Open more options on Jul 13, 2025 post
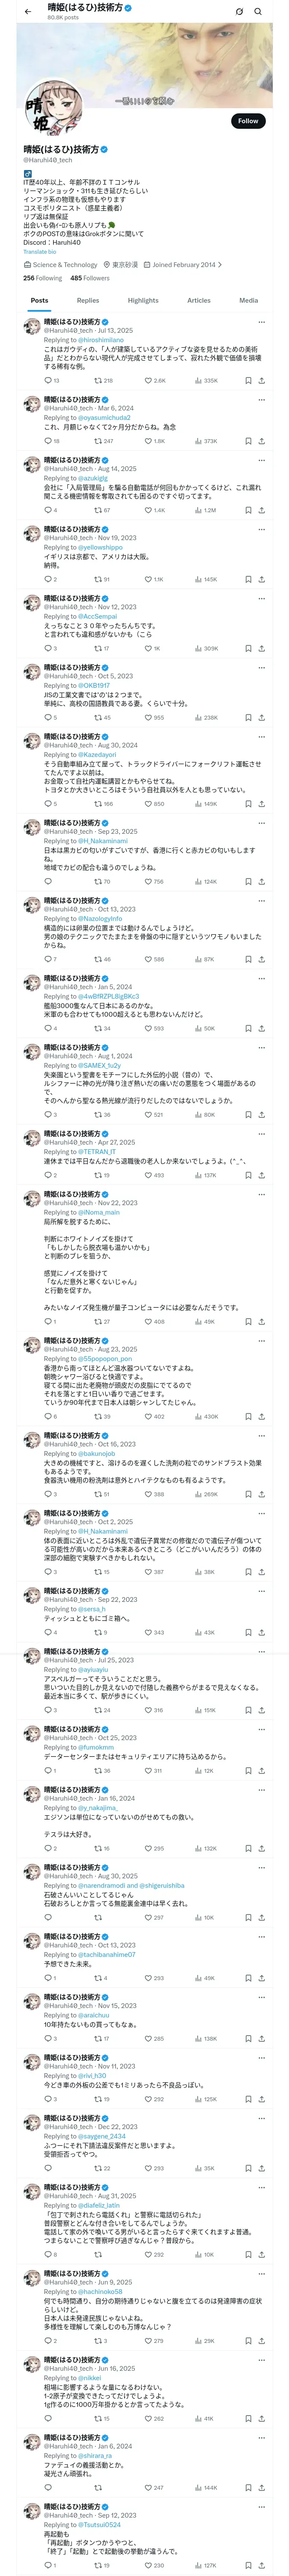This screenshot has width=289, height=2576. point(261,322)
